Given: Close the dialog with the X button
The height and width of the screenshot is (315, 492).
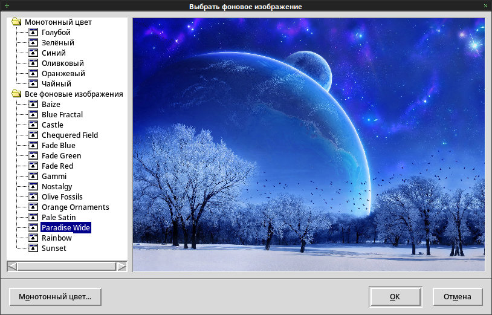Looking at the screenshot, I should click(485, 6).
